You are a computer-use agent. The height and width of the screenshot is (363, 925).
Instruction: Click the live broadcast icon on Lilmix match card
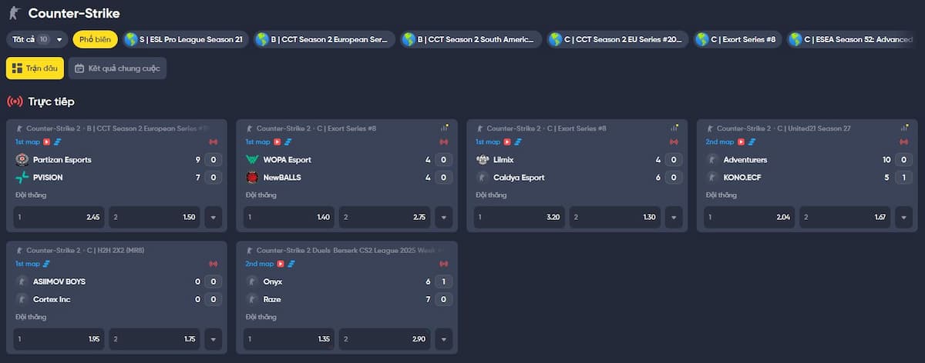pos(674,142)
